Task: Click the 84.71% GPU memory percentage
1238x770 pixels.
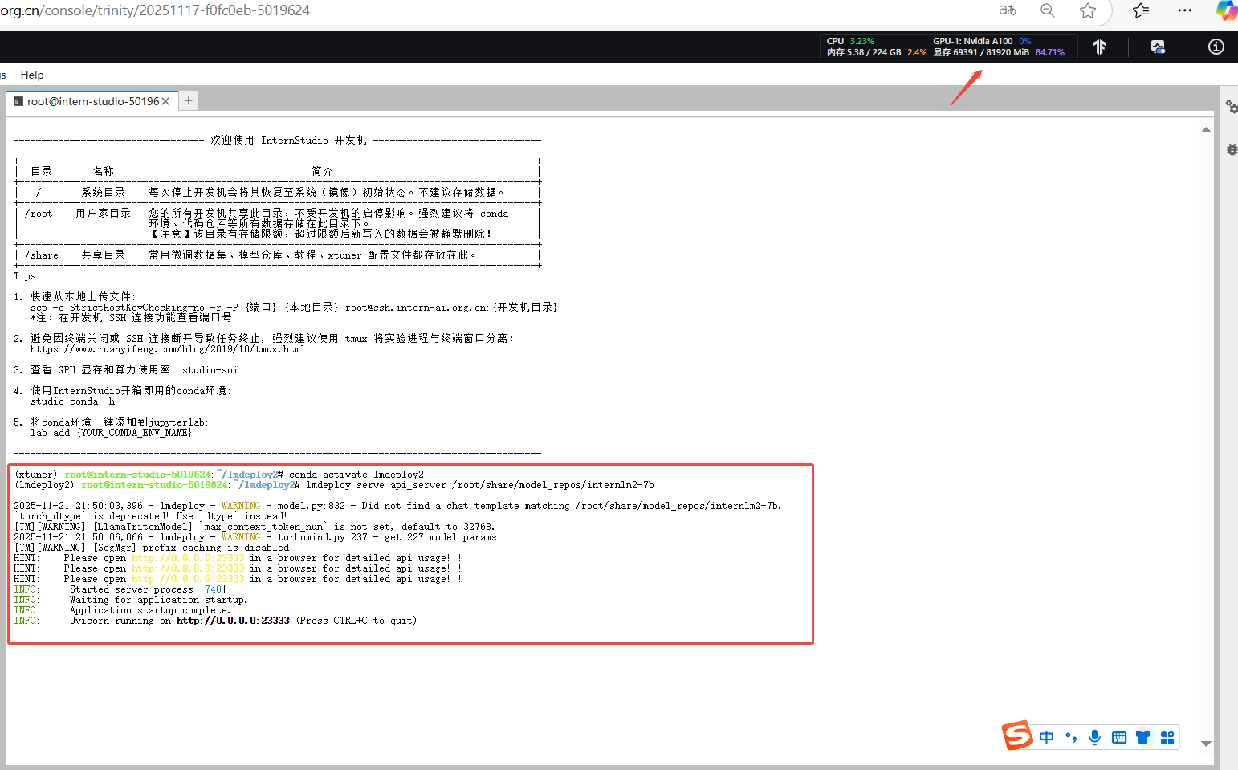Action: [x=1050, y=52]
